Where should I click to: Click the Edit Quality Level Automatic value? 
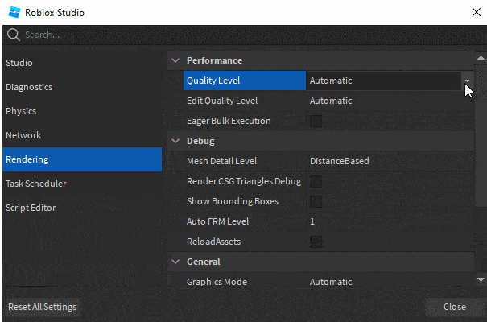click(331, 101)
